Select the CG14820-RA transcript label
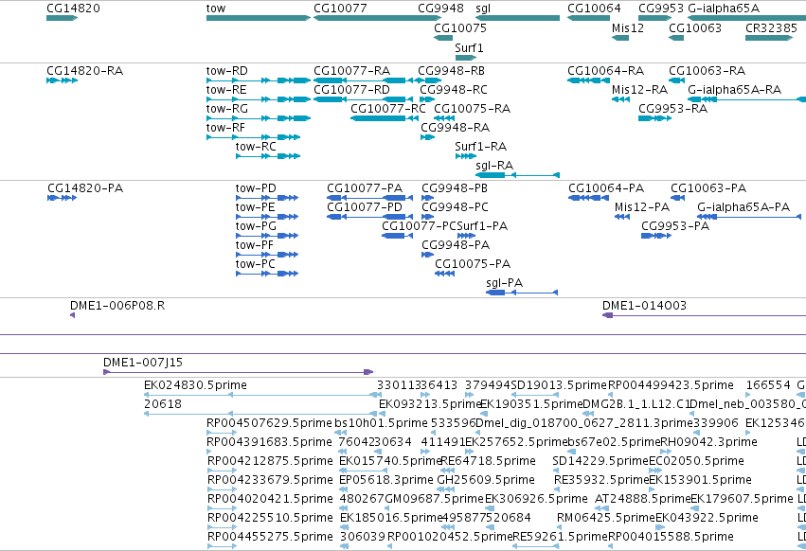Viewport: 806px width, 551px height. pos(85,70)
